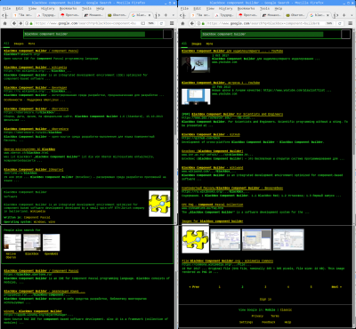Screen dimensions: 356x329
Task: Expand the list-all-tabs arrow in right window
Action: click(351, 15)
